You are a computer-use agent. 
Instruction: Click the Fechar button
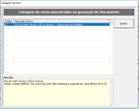coord(124,24)
